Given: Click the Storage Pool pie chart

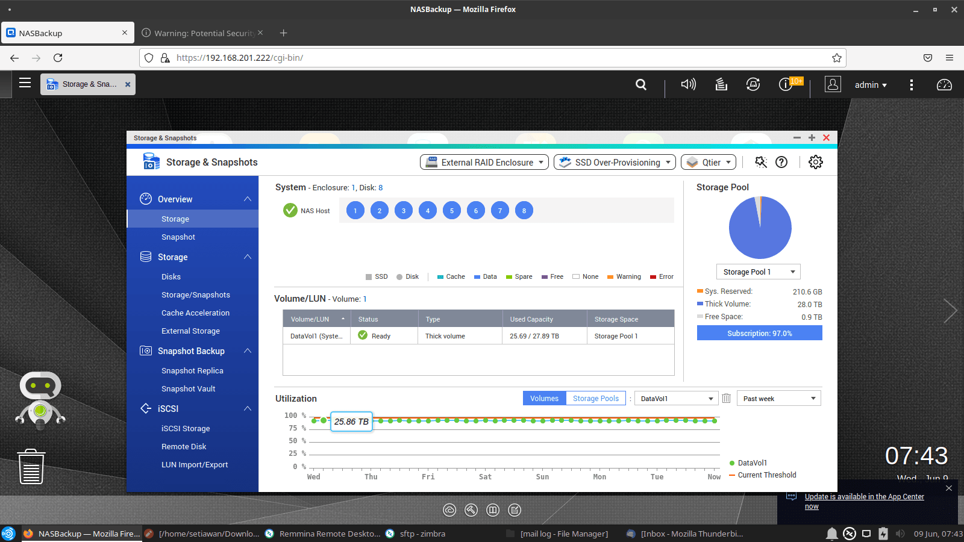Looking at the screenshot, I should click(x=760, y=228).
